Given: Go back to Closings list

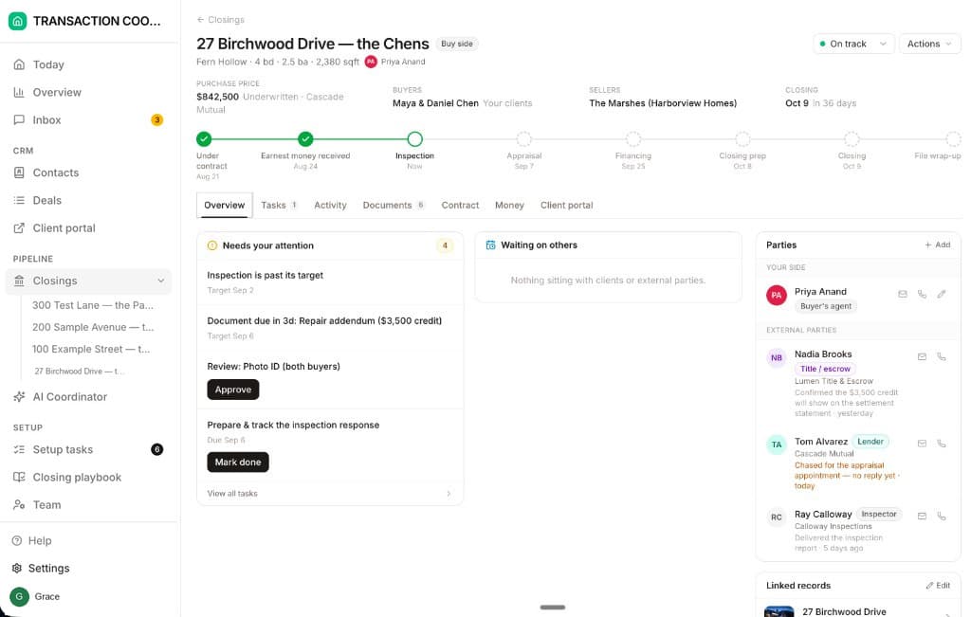Looking at the screenshot, I should (x=220, y=20).
